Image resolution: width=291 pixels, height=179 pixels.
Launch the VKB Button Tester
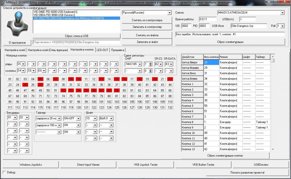tap(203, 165)
